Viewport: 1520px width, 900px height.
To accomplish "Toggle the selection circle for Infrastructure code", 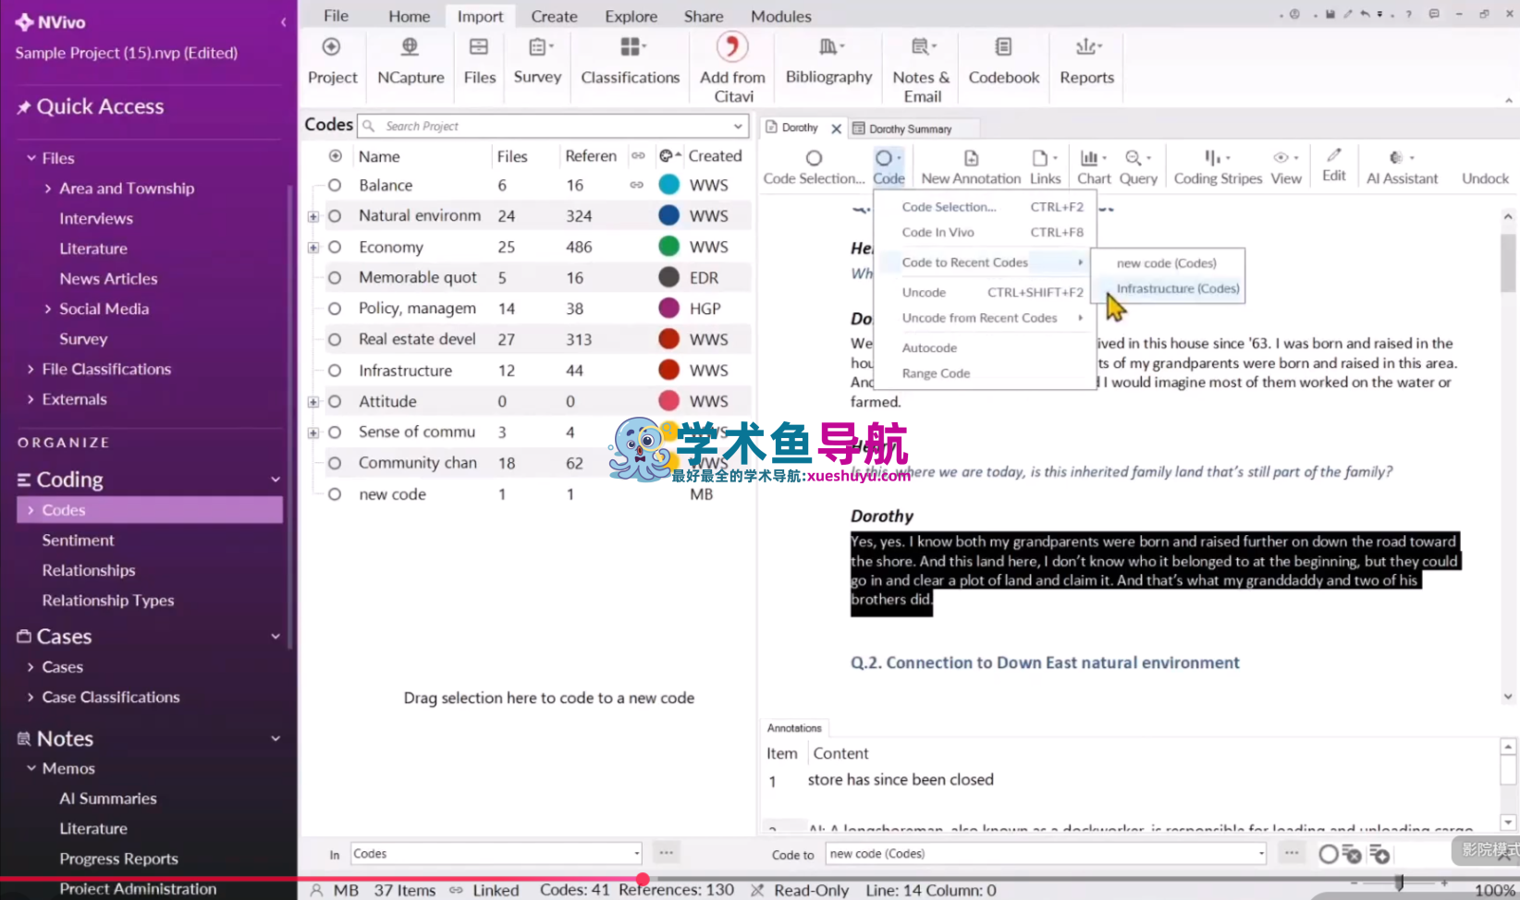I will click(334, 370).
